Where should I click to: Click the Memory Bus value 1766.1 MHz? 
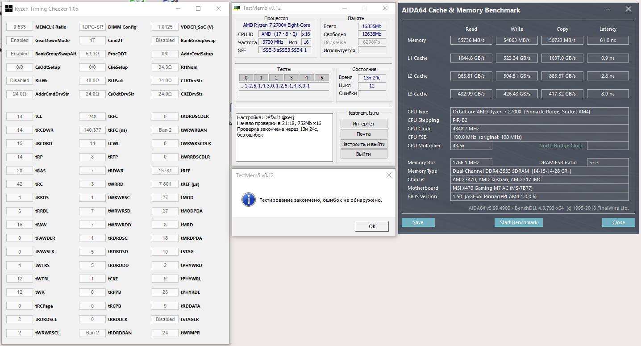coord(471,163)
